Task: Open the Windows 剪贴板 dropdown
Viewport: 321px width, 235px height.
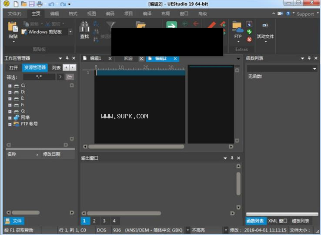Action: click(x=70, y=32)
